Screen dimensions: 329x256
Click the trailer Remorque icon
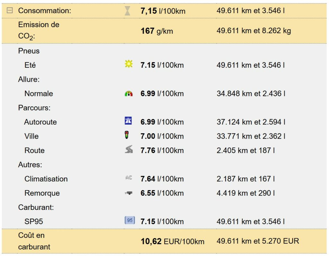(x=129, y=193)
